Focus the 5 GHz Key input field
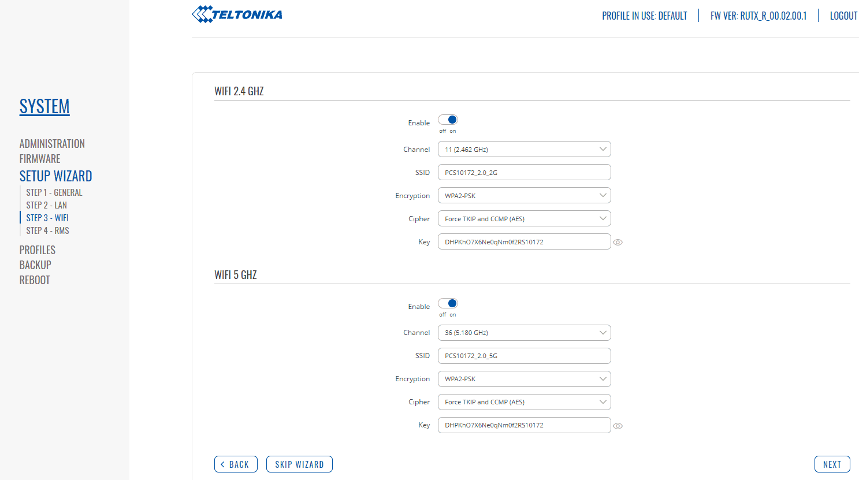Viewport: 859px width, 480px height. point(524,425)
